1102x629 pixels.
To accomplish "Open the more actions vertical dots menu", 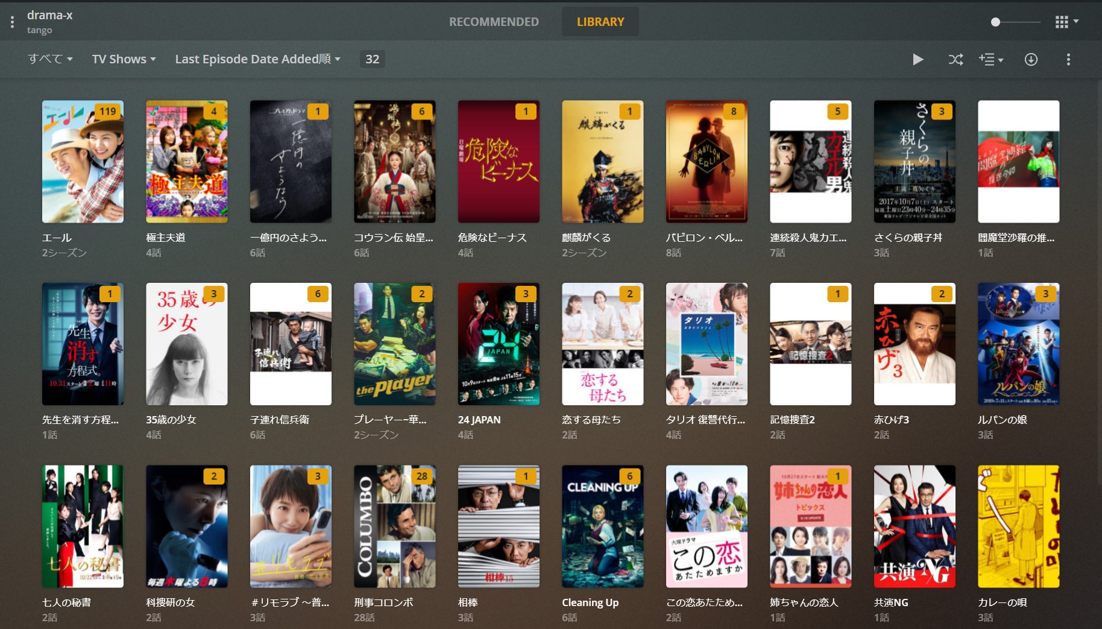I will click(1068, 59).
